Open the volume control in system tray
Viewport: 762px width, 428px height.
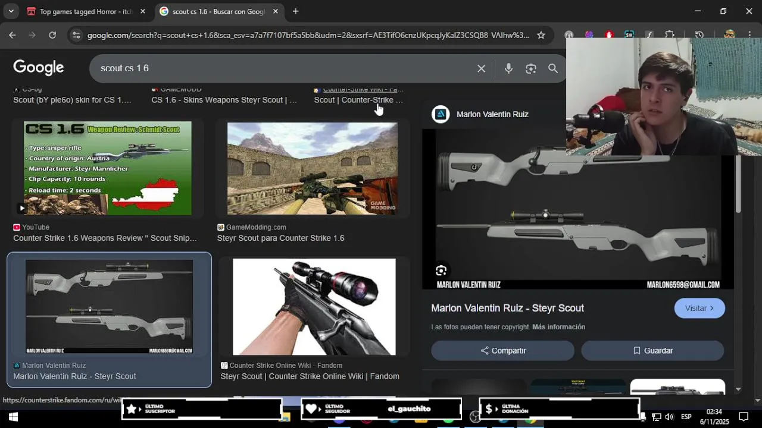(x=669, y=417)
